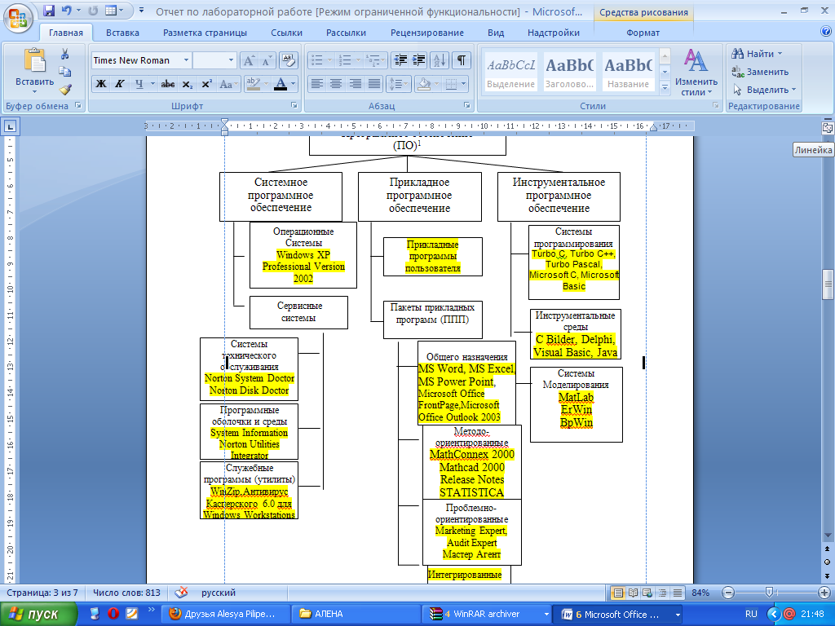The width and height of the screenshot is (835, 626).
Task: Click the 84% zoom level
Action: click(700, 593)
